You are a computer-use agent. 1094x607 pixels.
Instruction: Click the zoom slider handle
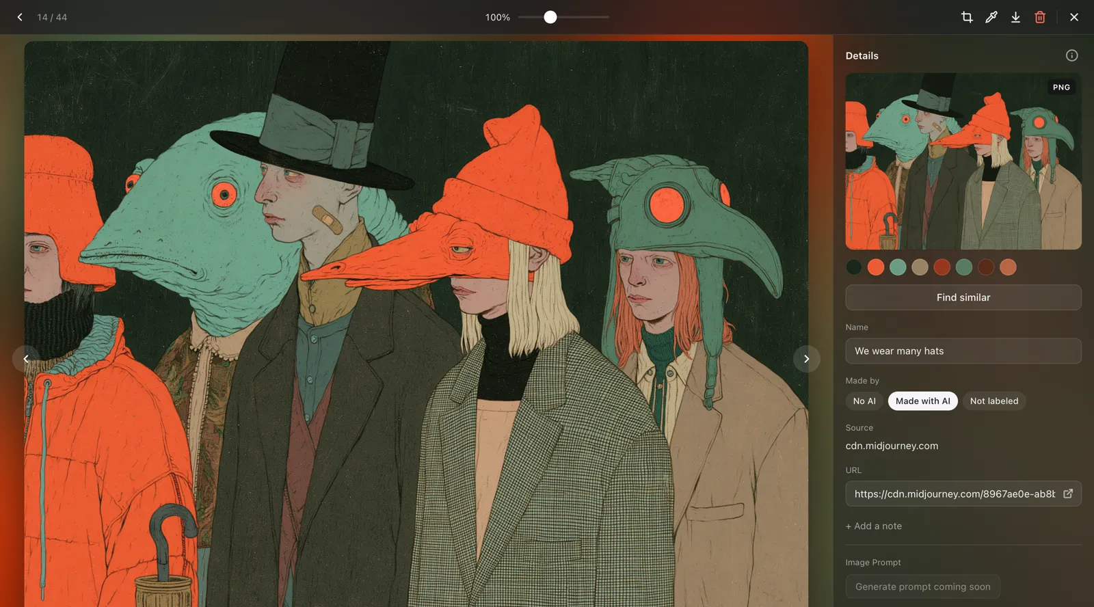(550, 17)
